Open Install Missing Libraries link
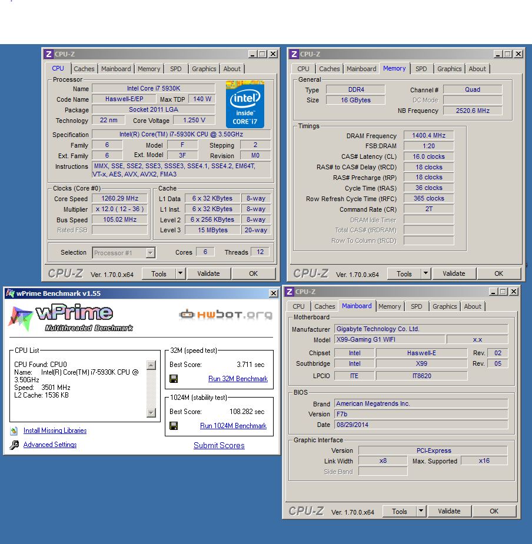The height and width of the screenshot is (544, 532). tap(55, 430)
